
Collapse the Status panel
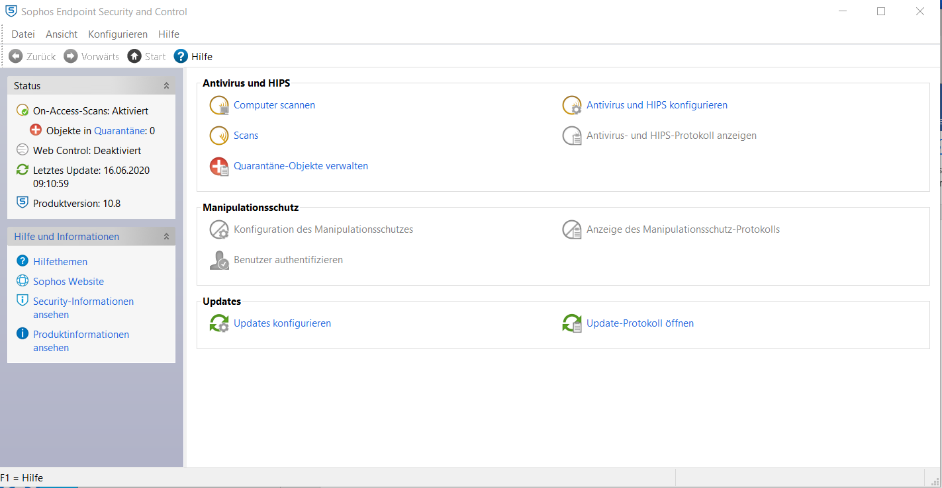pos(166,86)
